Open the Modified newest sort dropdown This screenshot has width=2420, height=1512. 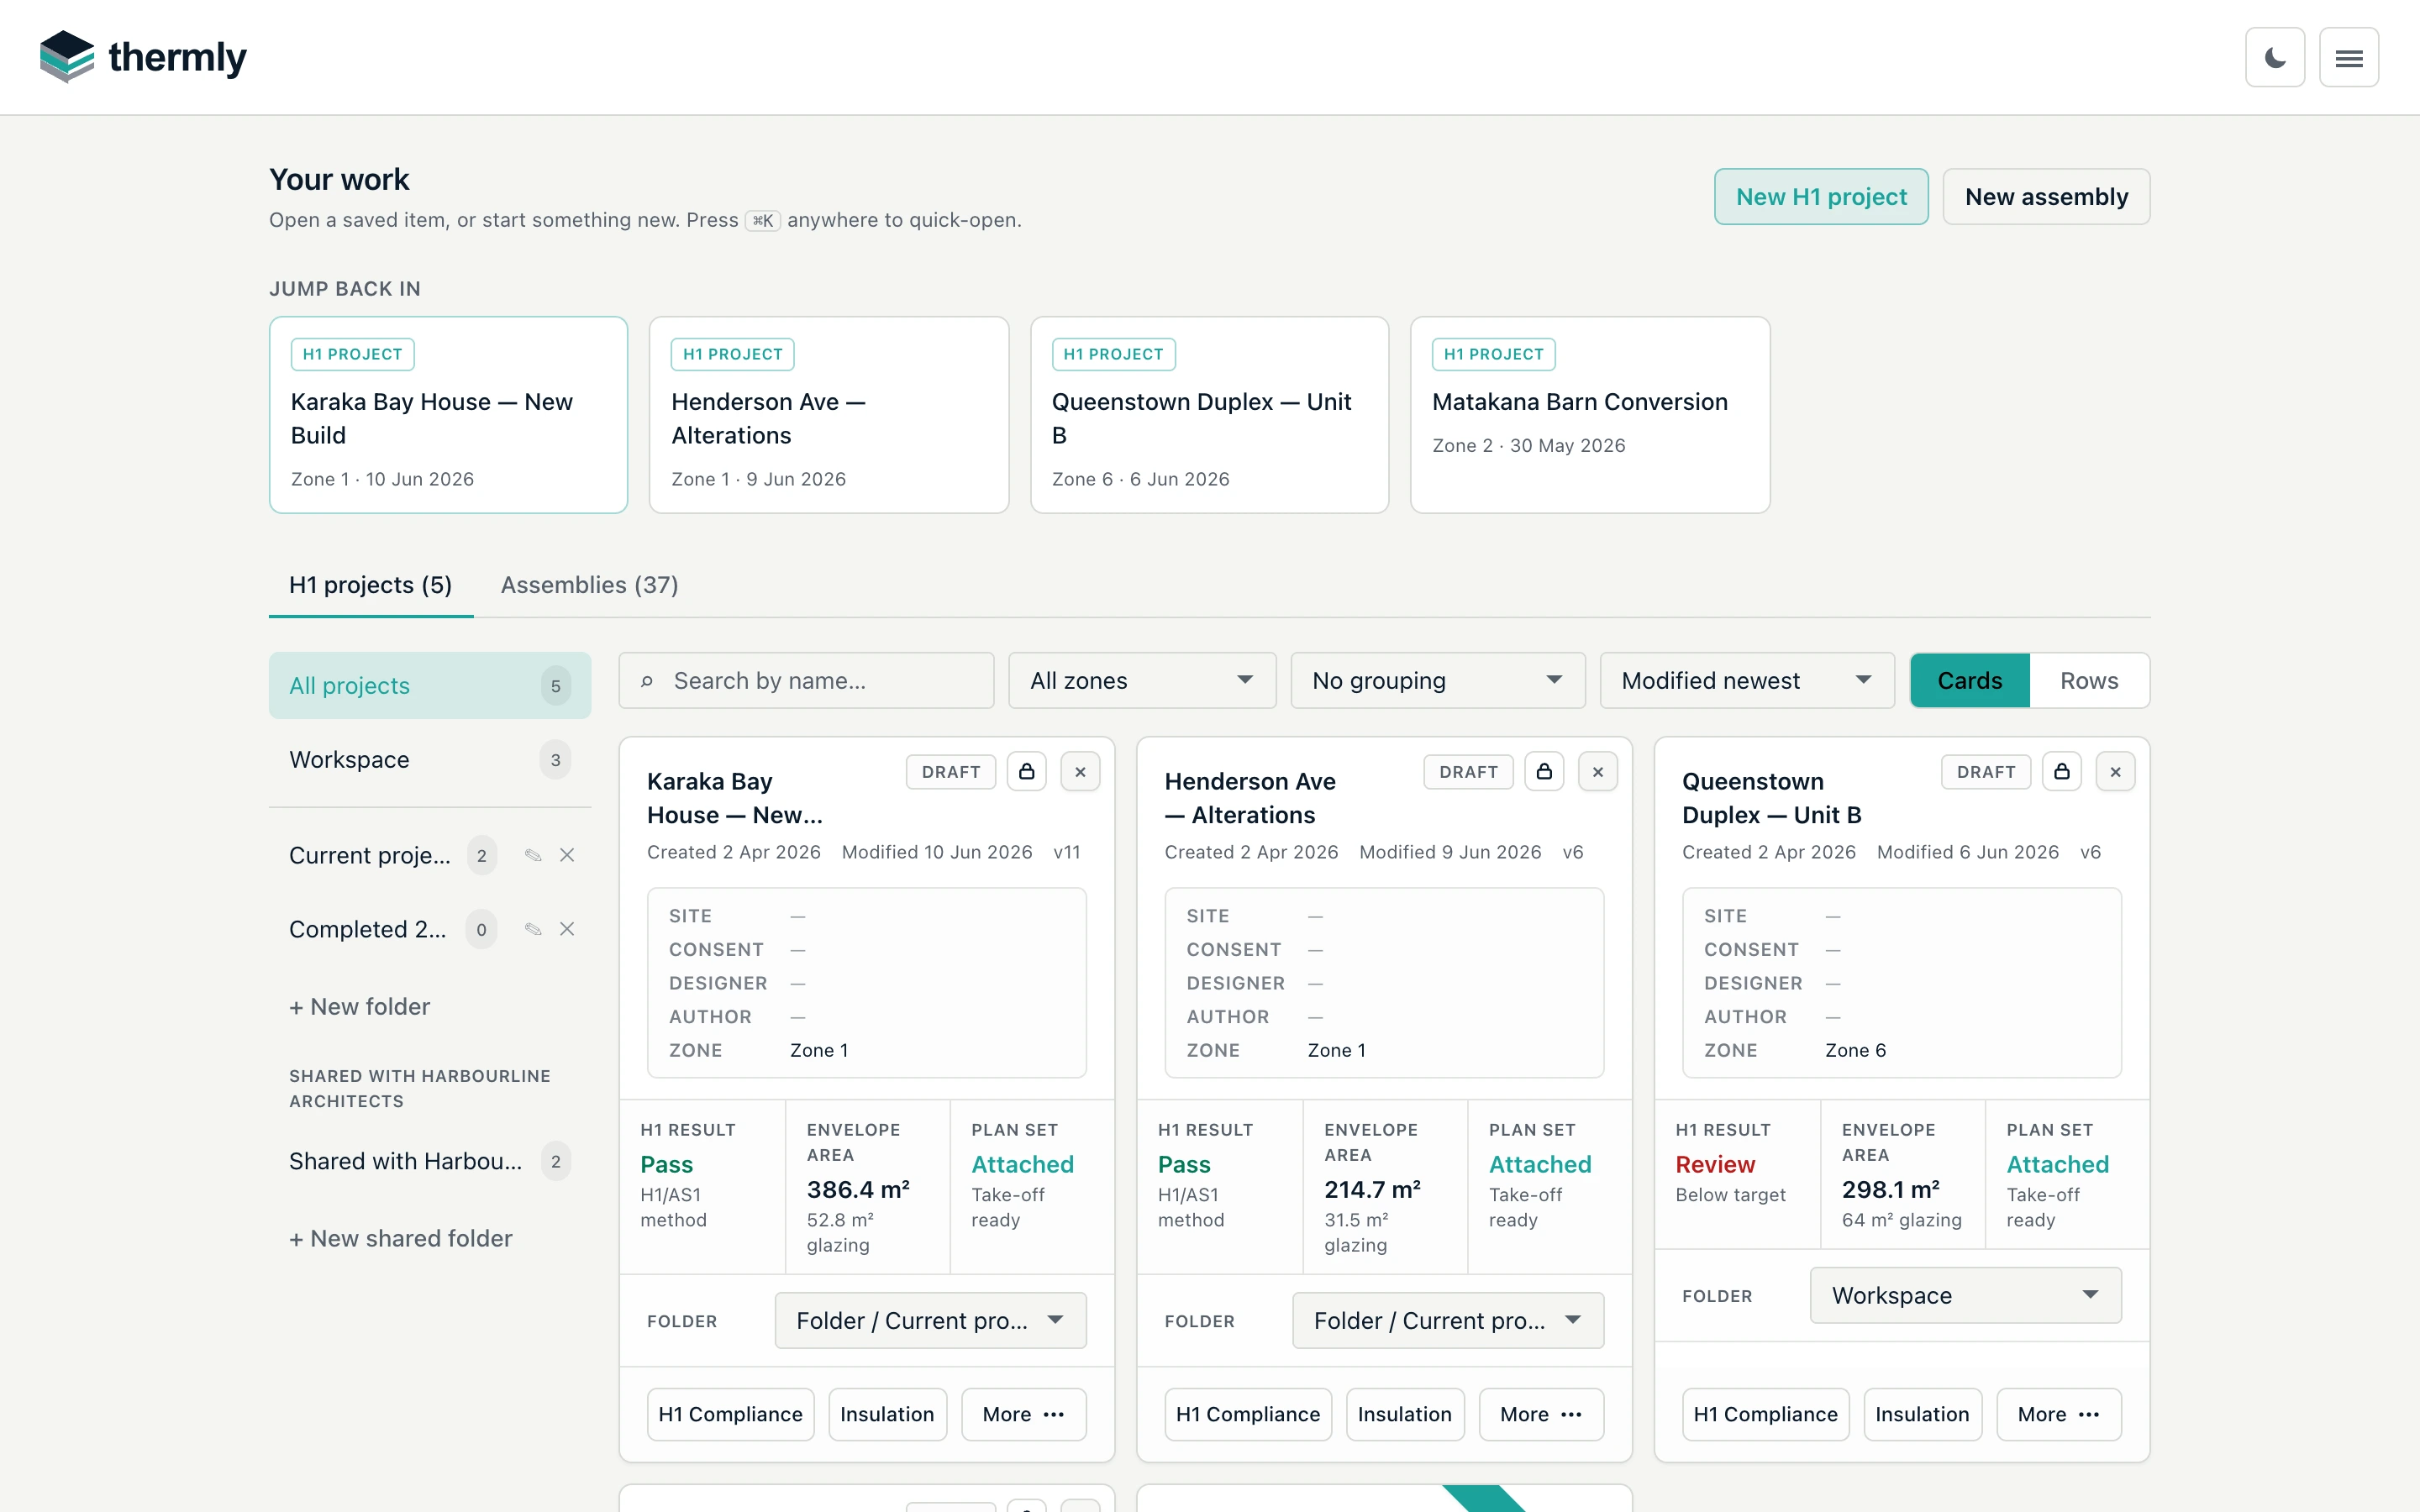coord(1747,681)
